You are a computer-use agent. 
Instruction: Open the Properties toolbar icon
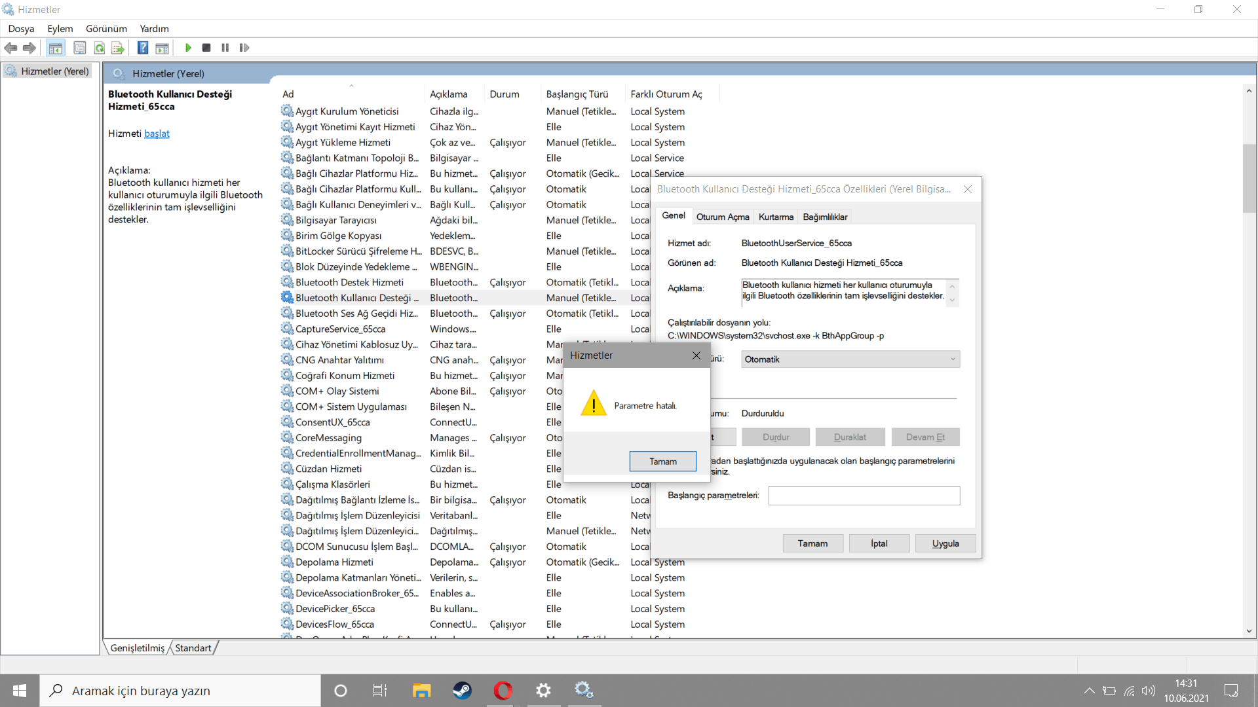tap(80, 48)
